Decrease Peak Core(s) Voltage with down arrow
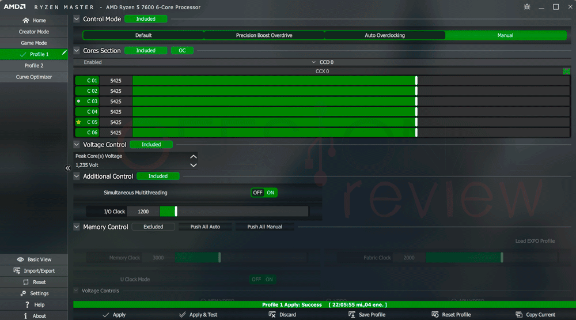The height and width of the screenshot is (320, 576). pyautogui.click(x=193, y=165)
